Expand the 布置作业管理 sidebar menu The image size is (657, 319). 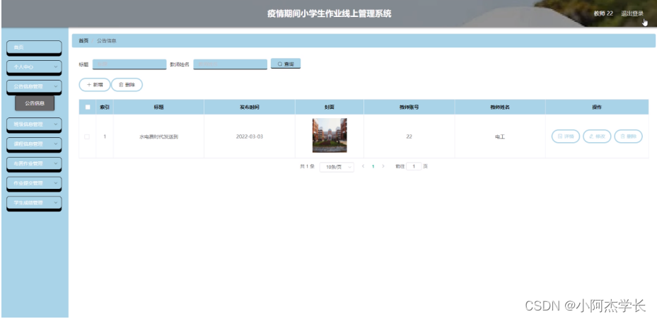point(34,164)
